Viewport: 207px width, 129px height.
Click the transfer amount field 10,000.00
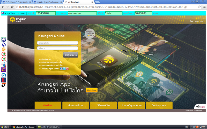(143, 13)
